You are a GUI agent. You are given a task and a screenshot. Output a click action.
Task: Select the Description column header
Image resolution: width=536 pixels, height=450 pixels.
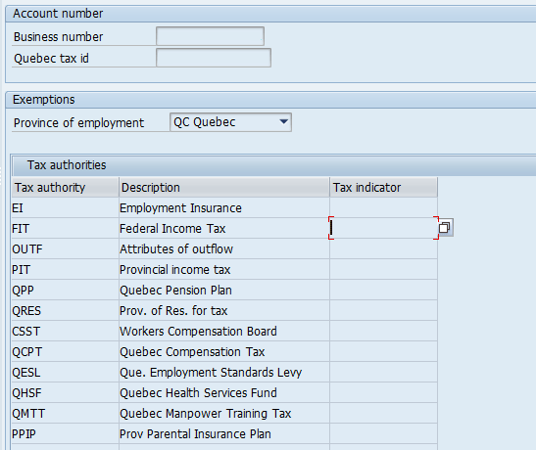click(x=224, y=187)
